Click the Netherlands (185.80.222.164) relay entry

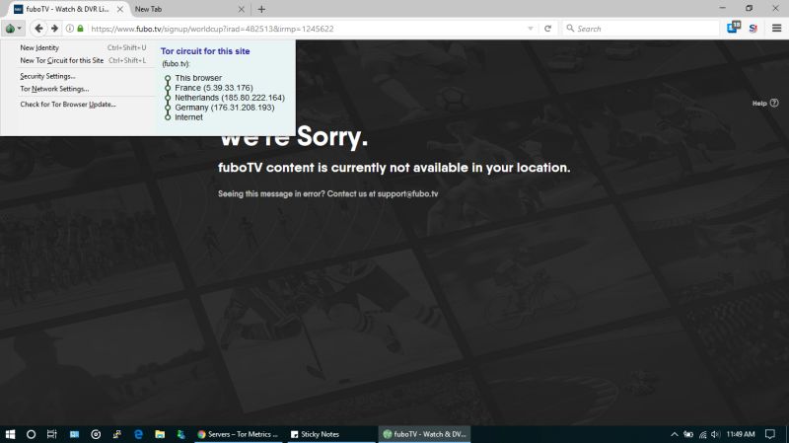pyautogui.click(x=230, y=98)
